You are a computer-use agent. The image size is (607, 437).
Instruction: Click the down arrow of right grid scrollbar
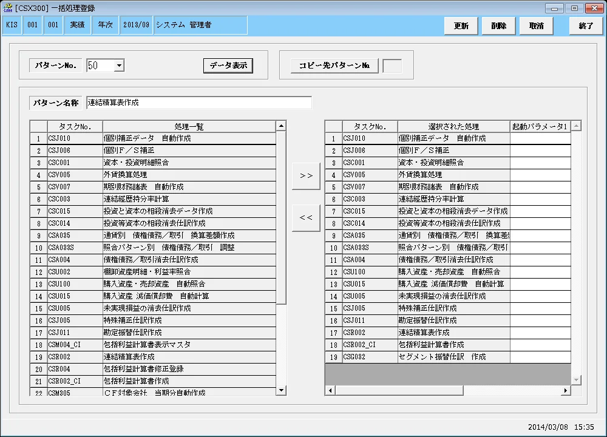576,380
